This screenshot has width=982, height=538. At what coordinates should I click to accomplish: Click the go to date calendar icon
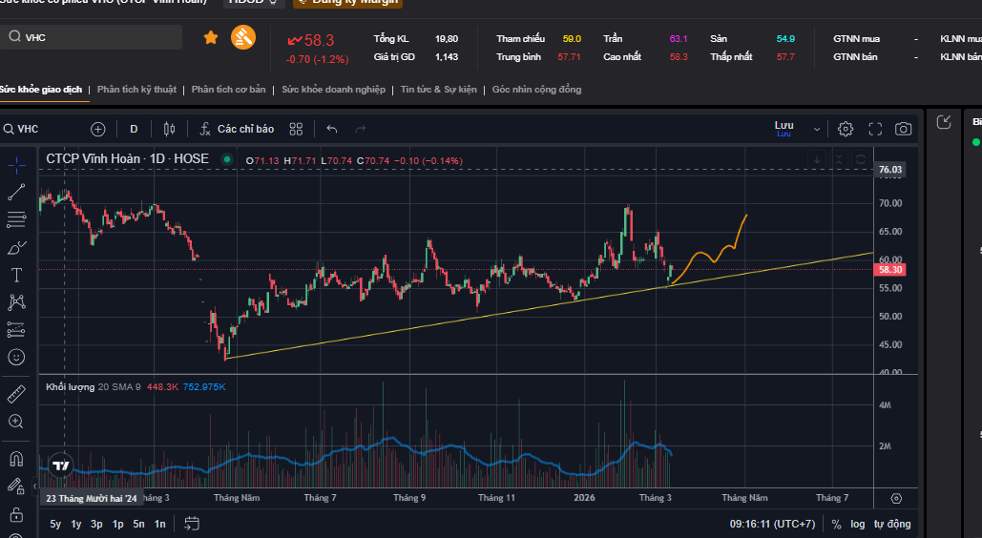click(192, 523)
